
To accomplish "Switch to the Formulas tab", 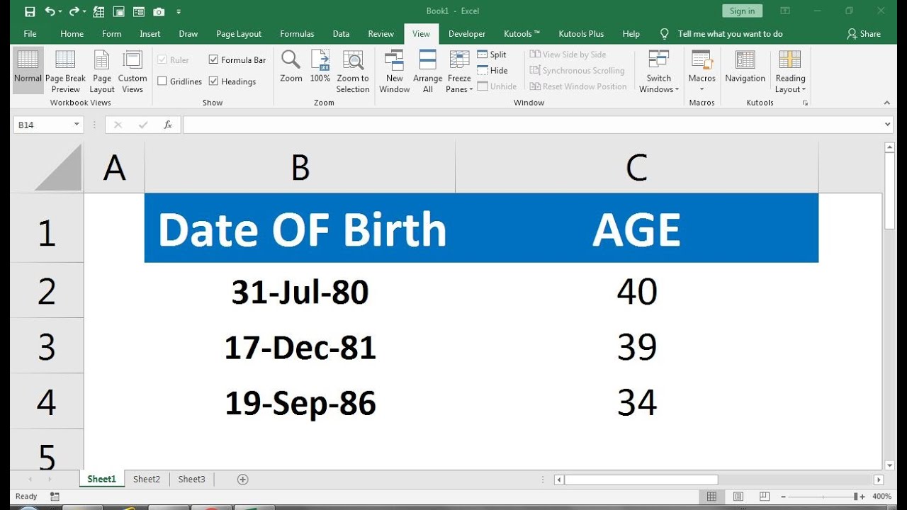I will pos(297,33).
